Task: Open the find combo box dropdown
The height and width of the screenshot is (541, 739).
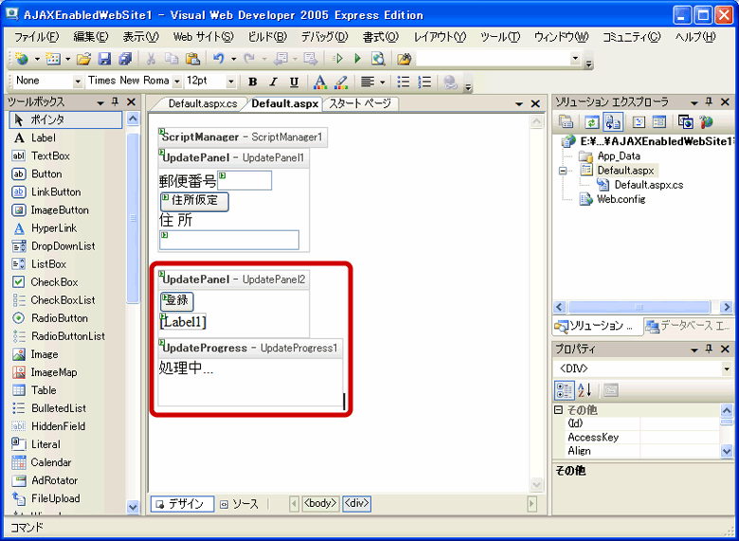Action: (x=575, y=59)
